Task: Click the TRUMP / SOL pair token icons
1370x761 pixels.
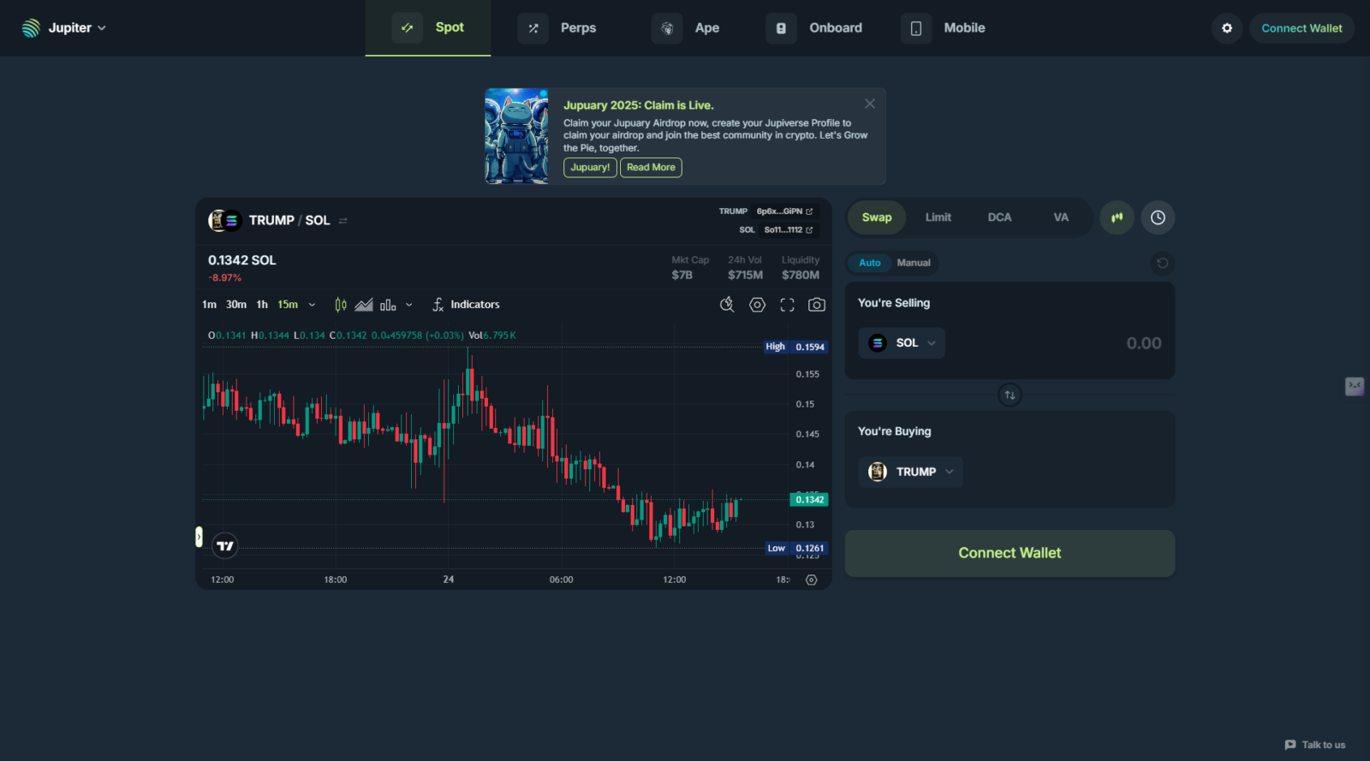Action: (x=223, y=221)
